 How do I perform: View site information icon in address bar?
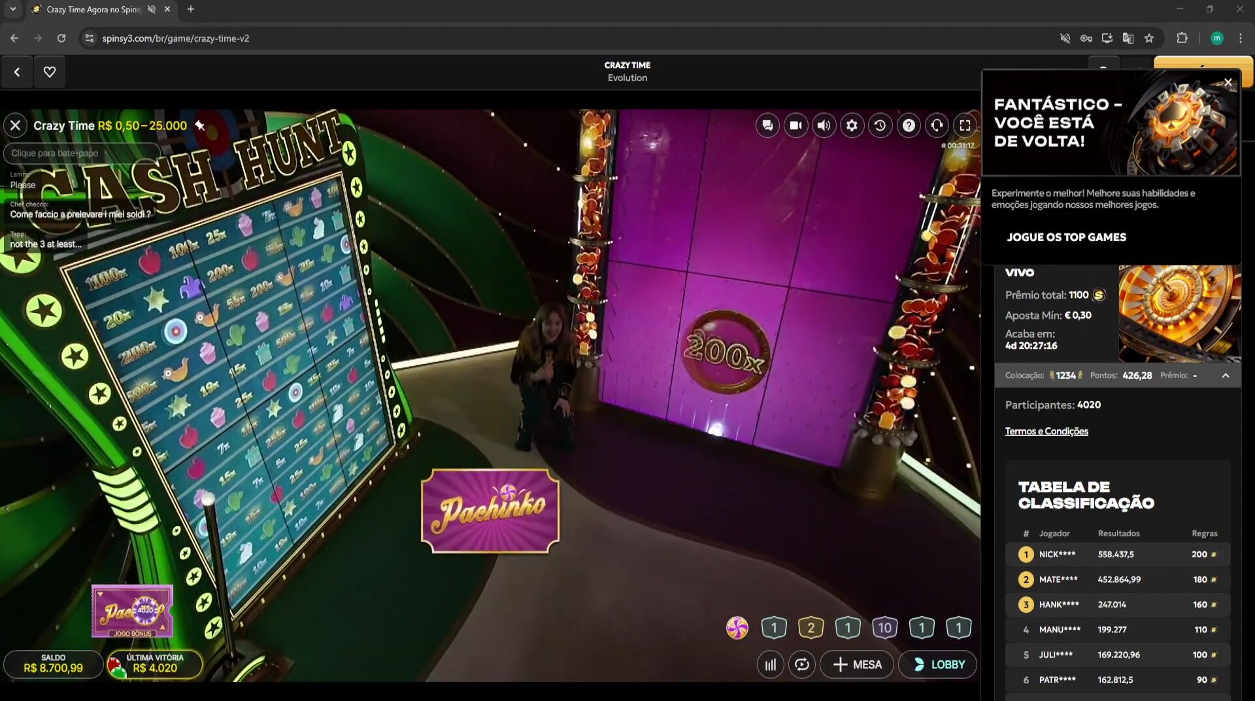click(x=90, y=38)
